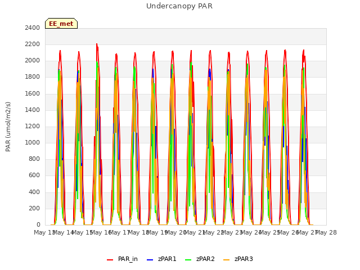Click the 1800 y-axis tick label
Screen dimensions: 360x270
(33, 77)
